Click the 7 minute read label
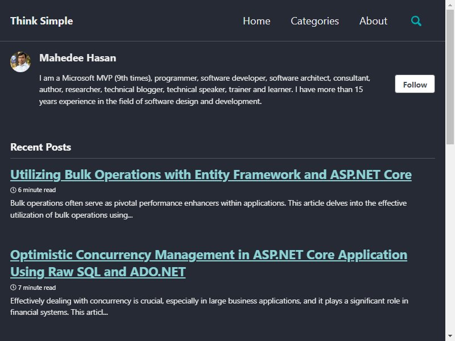The height and width of the screenshot is (341, 455). [x=37, y=288]
